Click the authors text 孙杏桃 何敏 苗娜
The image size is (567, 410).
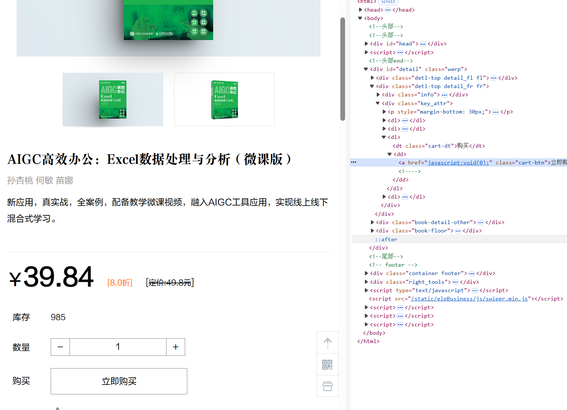pos(40,180)
